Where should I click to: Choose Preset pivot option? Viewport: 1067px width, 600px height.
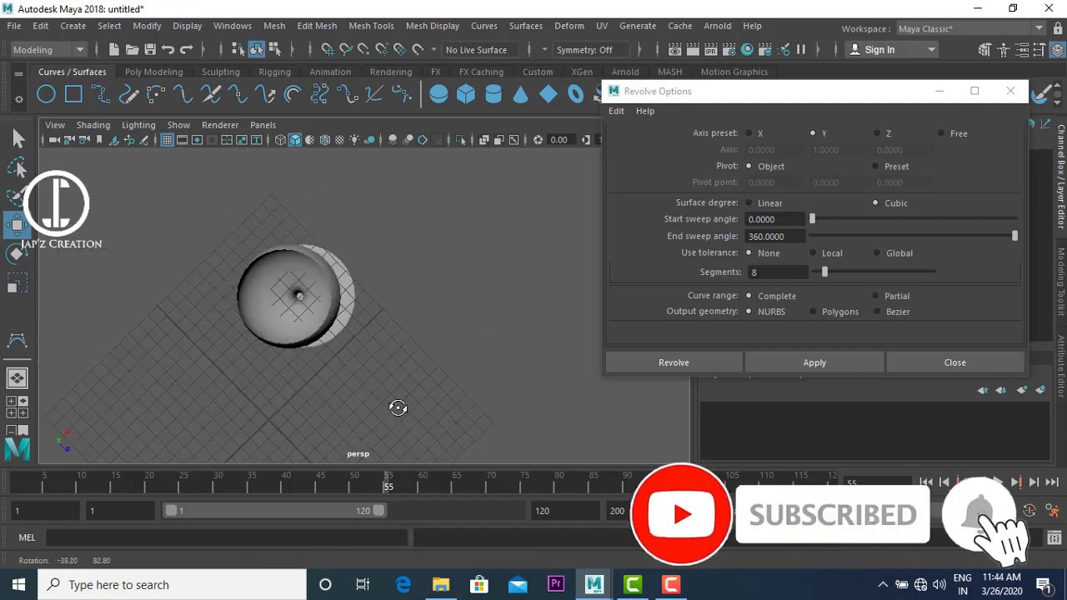[x=877, y=167]
